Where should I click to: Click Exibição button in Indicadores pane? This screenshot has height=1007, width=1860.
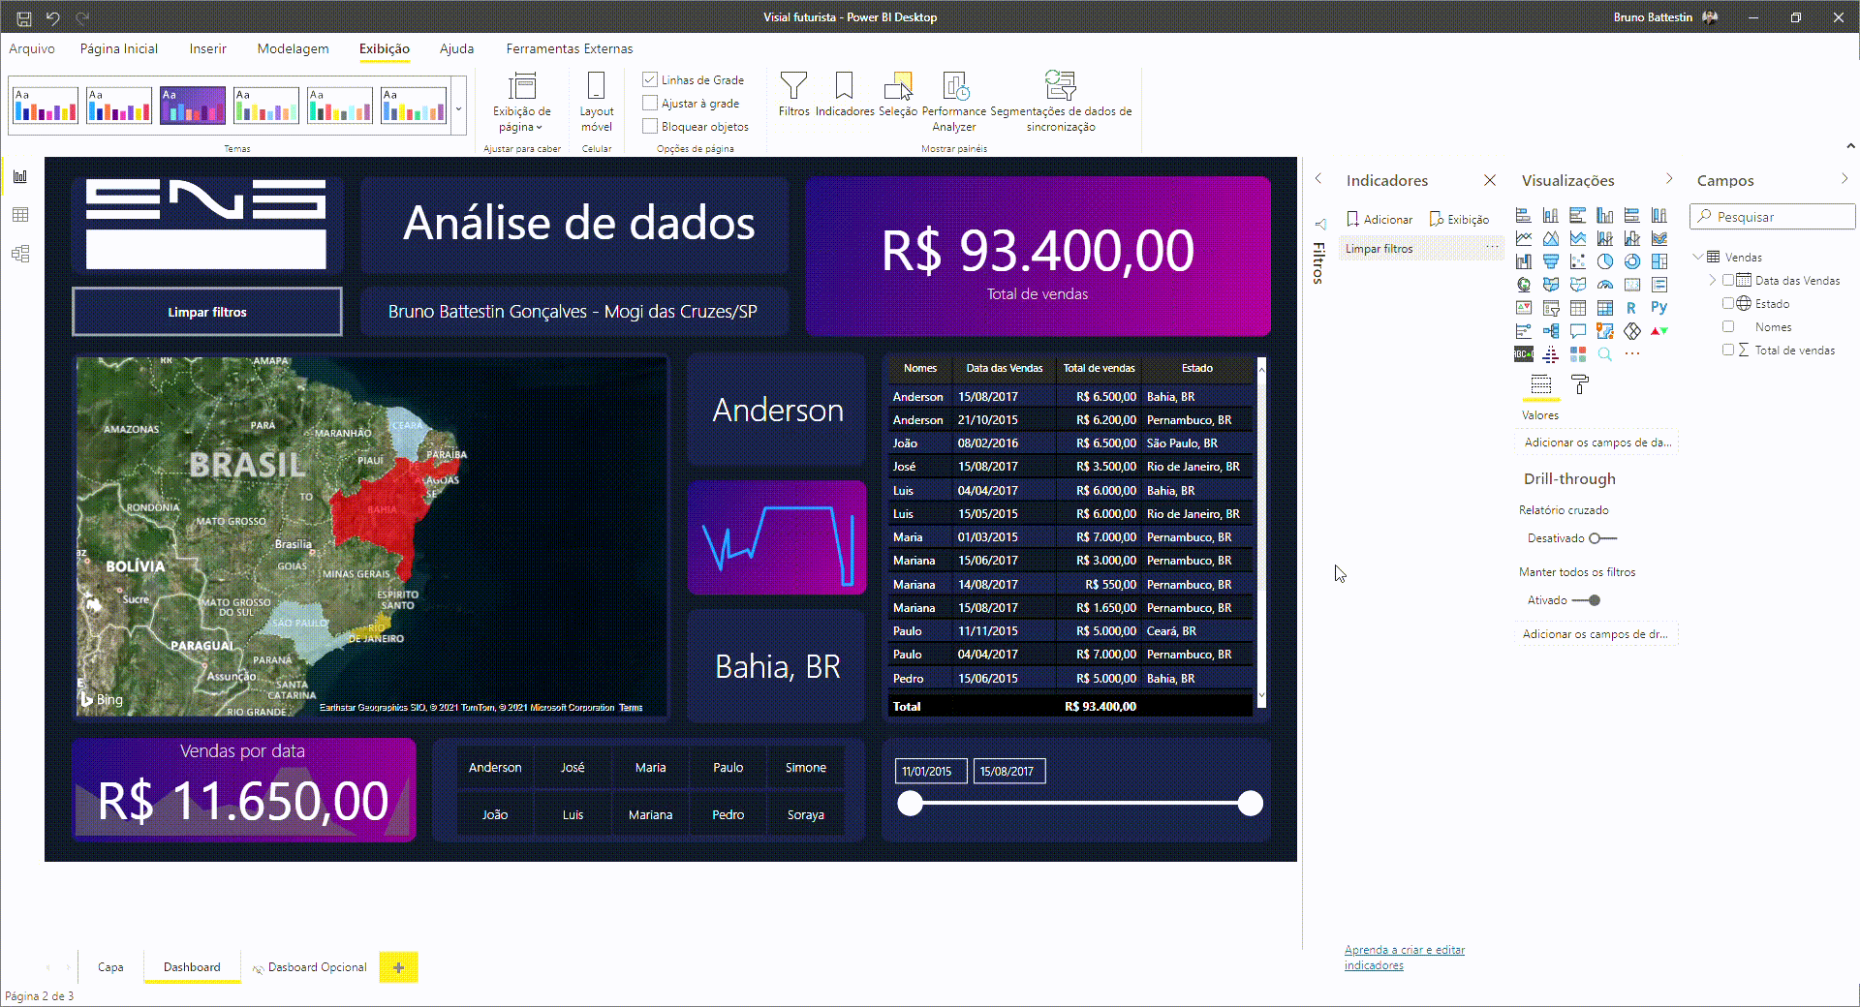(x=1459, y=220)
